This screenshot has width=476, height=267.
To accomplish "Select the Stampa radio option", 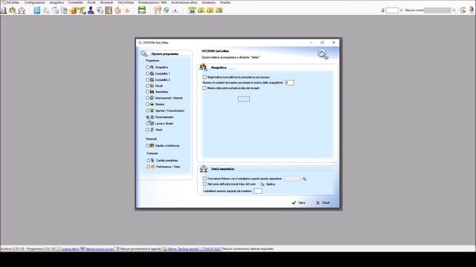I will [147, 104].
